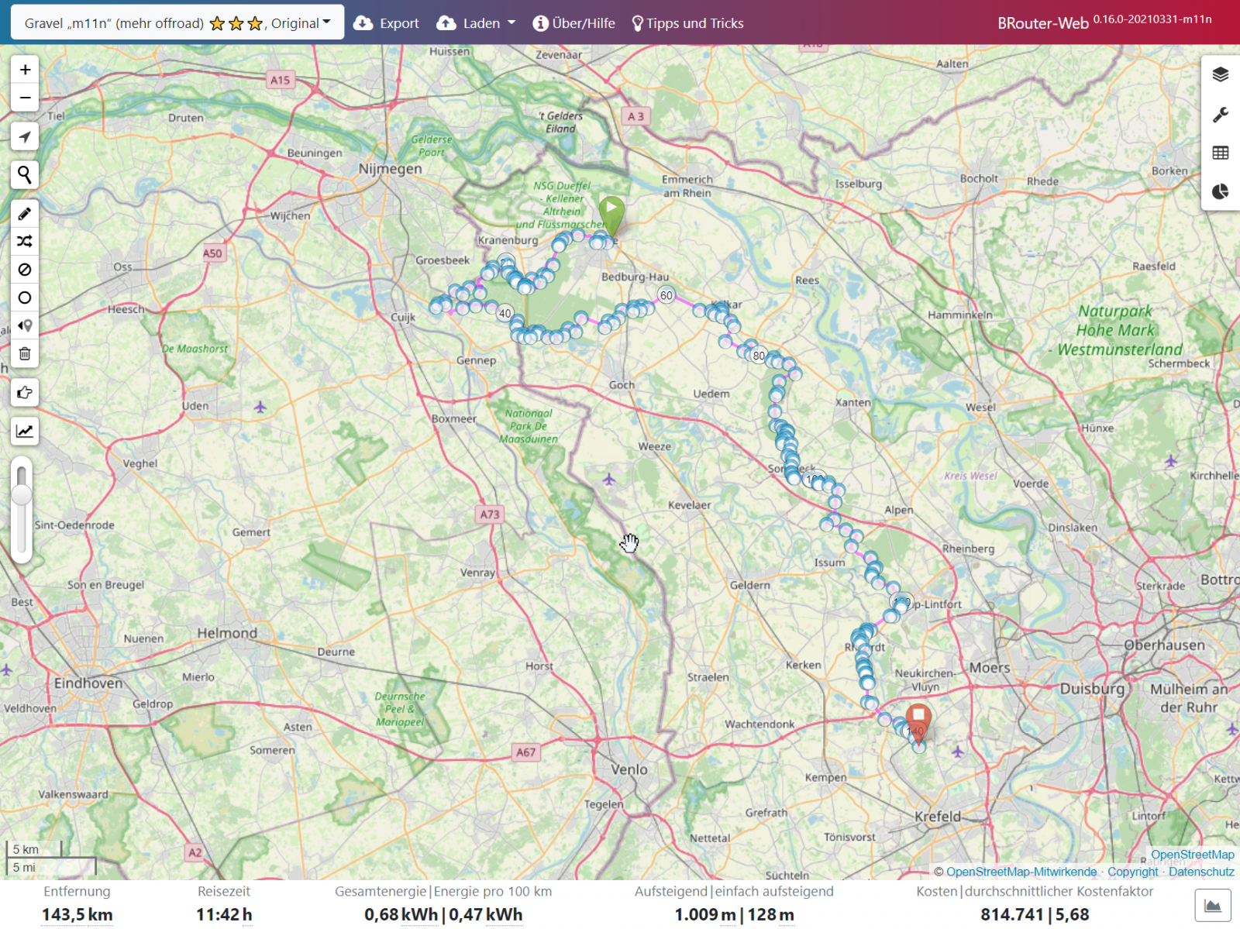Click the Venlo city label
The width and height of the screenshot is (1240, 929).
pyautogui.click(x=629, y=769)
